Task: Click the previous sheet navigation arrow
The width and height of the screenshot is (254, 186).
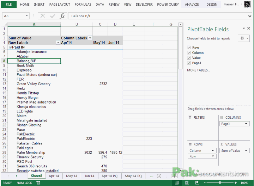Action: click(x=9, y=176)
